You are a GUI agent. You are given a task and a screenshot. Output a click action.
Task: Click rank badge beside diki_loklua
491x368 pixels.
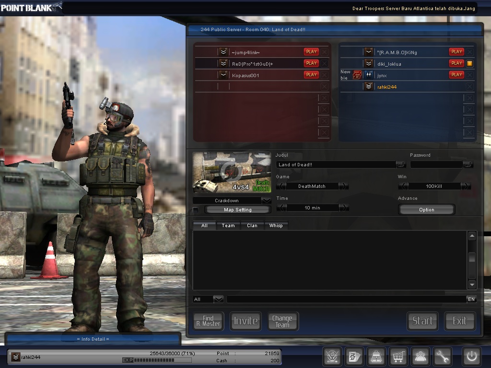[x=369, y=64]
